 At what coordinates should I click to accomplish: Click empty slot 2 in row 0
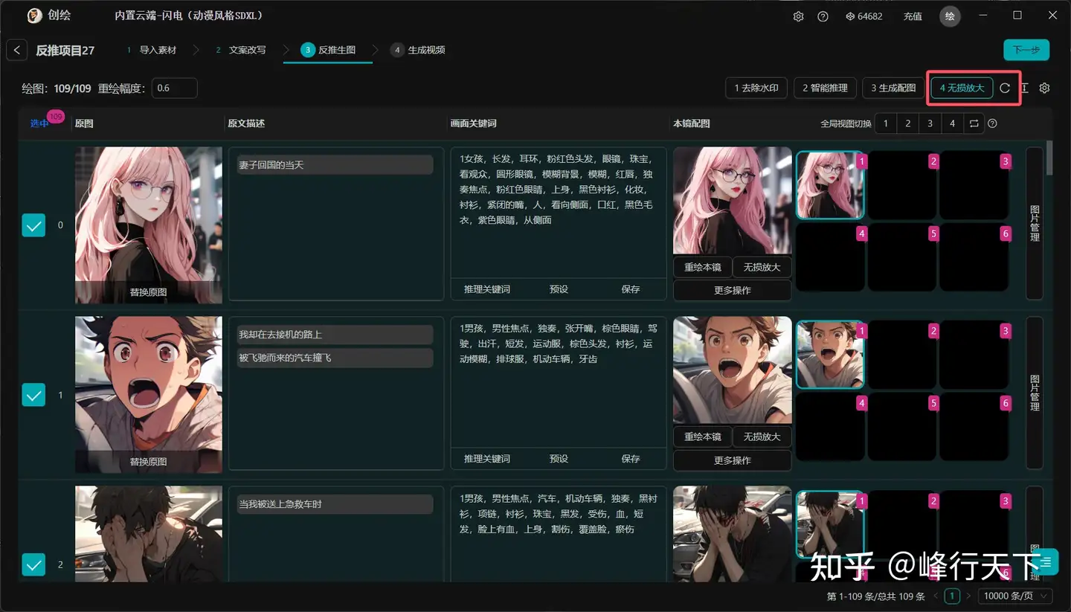click(x=902, y=185)
